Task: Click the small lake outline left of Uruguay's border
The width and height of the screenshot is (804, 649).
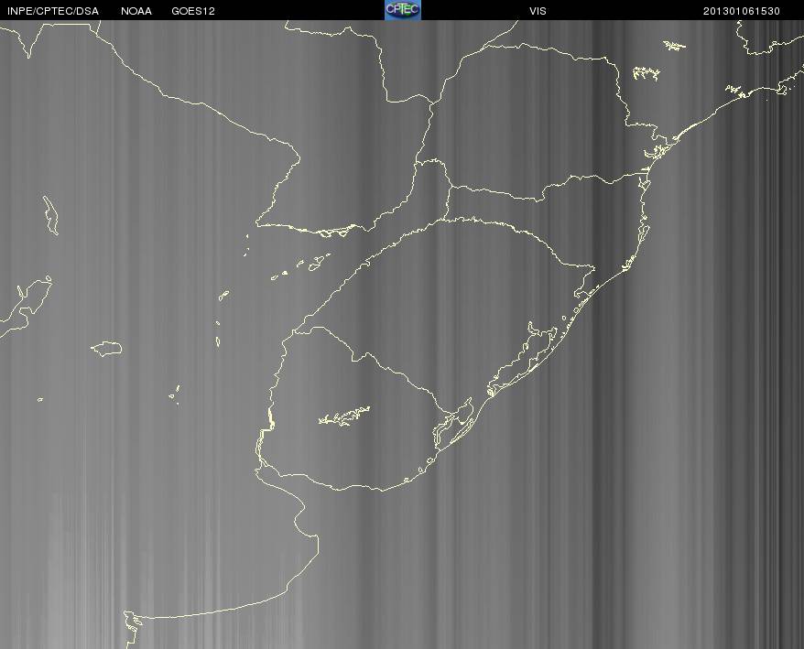Action: pyautogui.click(x=174, y=394)
